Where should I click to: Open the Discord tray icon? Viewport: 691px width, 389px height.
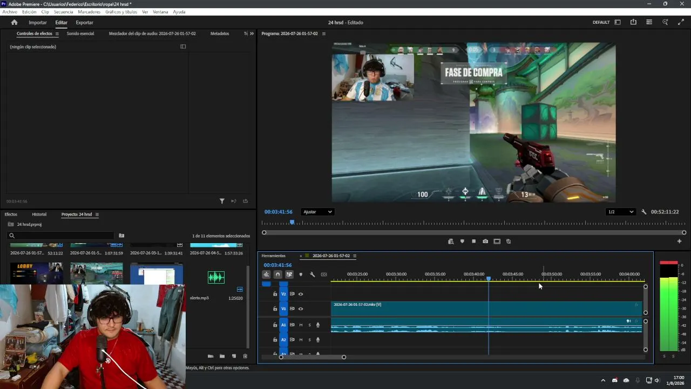click(x=614, y=380)
